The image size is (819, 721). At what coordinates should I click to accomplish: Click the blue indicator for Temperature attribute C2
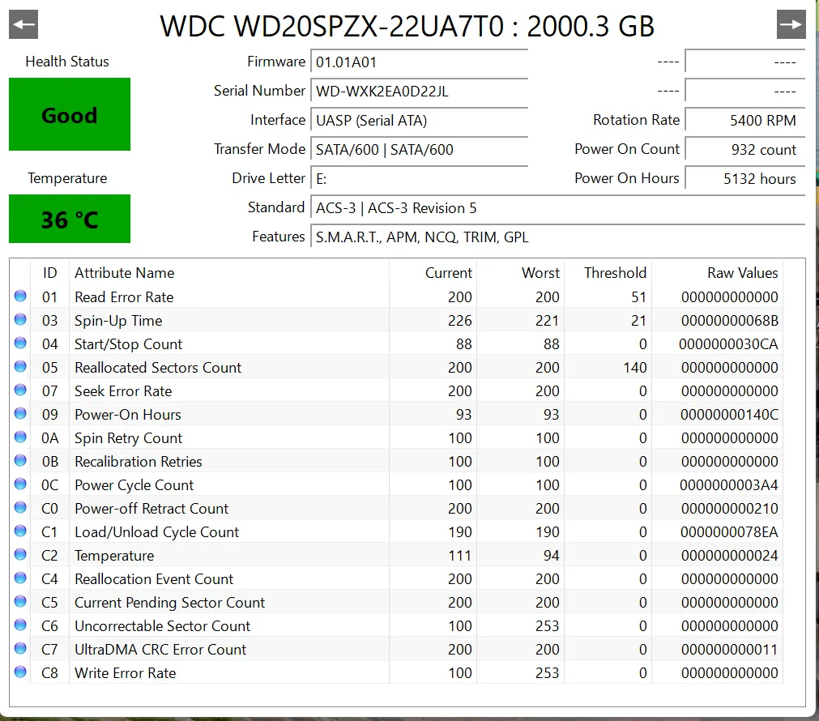point(19,554)
